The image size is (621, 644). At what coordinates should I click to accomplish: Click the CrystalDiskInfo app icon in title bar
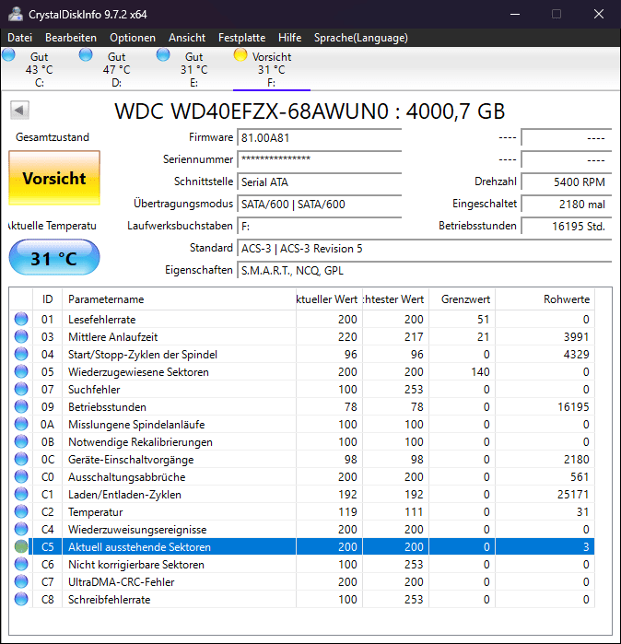coord(16,14)
